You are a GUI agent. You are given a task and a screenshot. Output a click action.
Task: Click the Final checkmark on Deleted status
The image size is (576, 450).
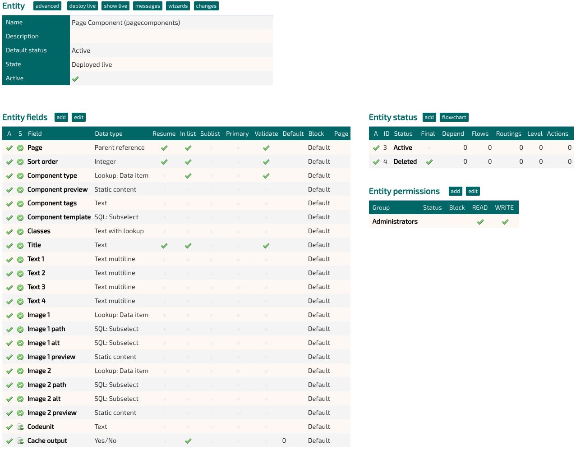point(429,162)
